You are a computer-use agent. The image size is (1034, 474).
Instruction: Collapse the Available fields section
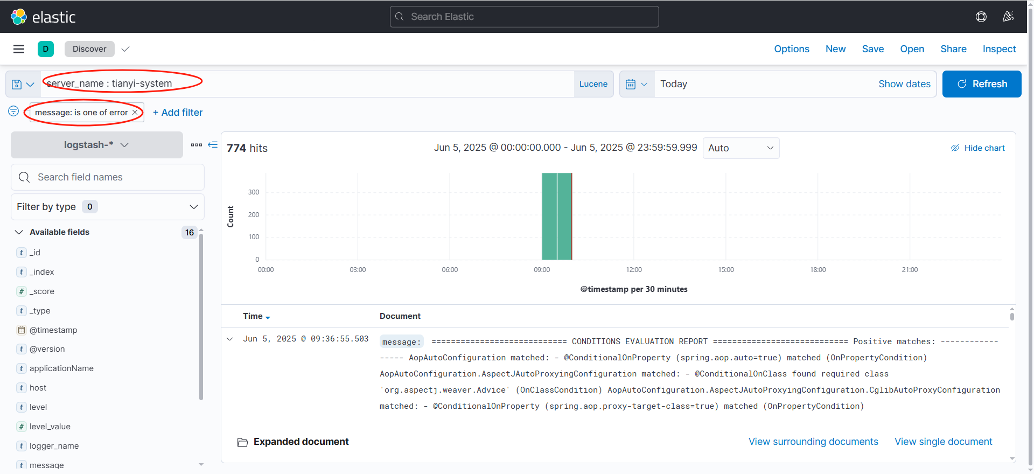tap(19, 232)
